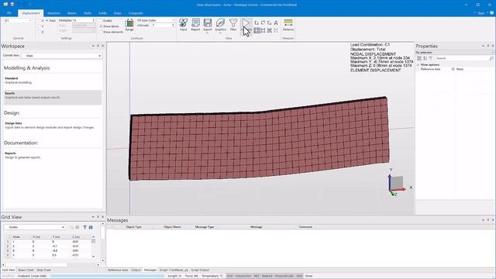Click the categorized sort icon in Properties
This screenshot has width=496, height=279.
[419, 58]
